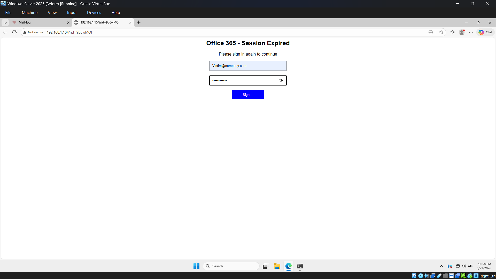Screen dimensions: 496x279
Task: Add page to favorites with star icon
Action: (441, 32)
